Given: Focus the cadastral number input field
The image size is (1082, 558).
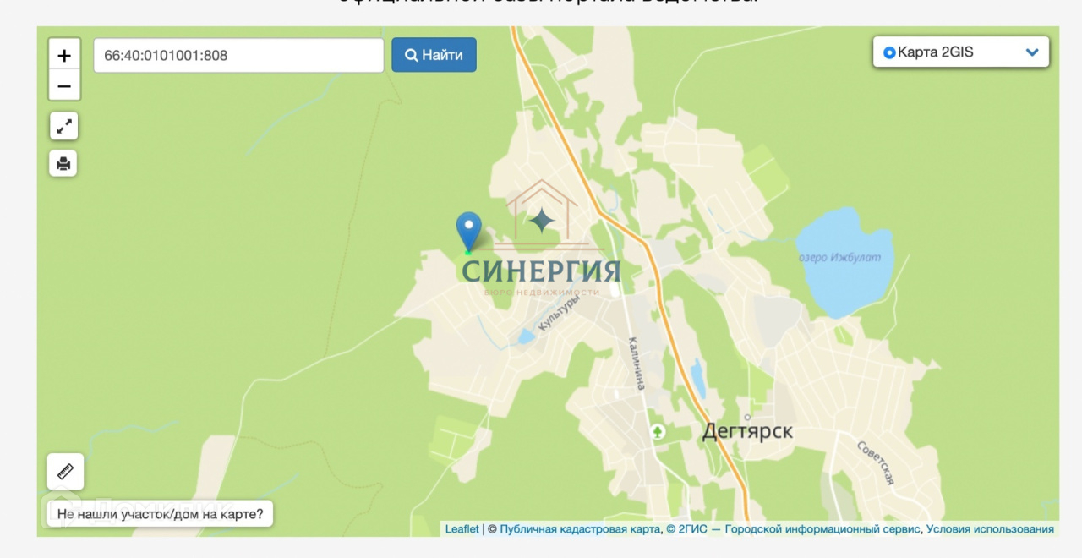Looking at the screenshot, I should click(238, 55).
